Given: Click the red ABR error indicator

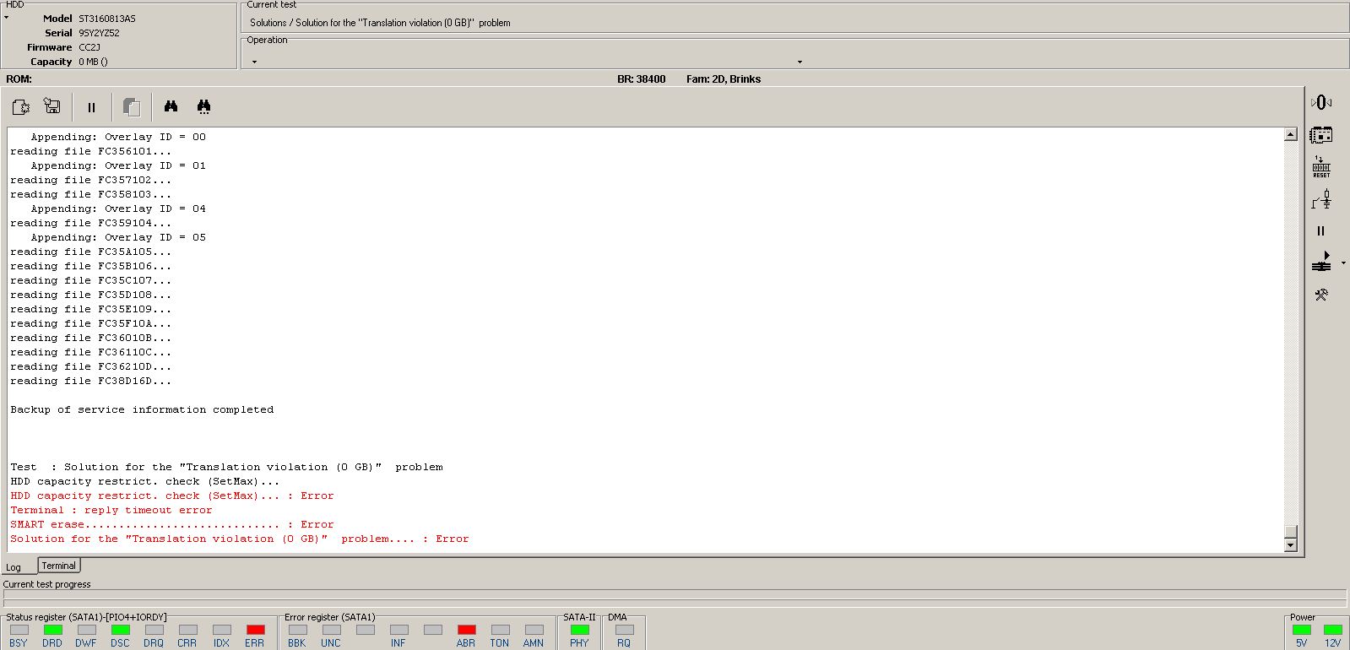Looking at the screenshot, I should 466,630.
